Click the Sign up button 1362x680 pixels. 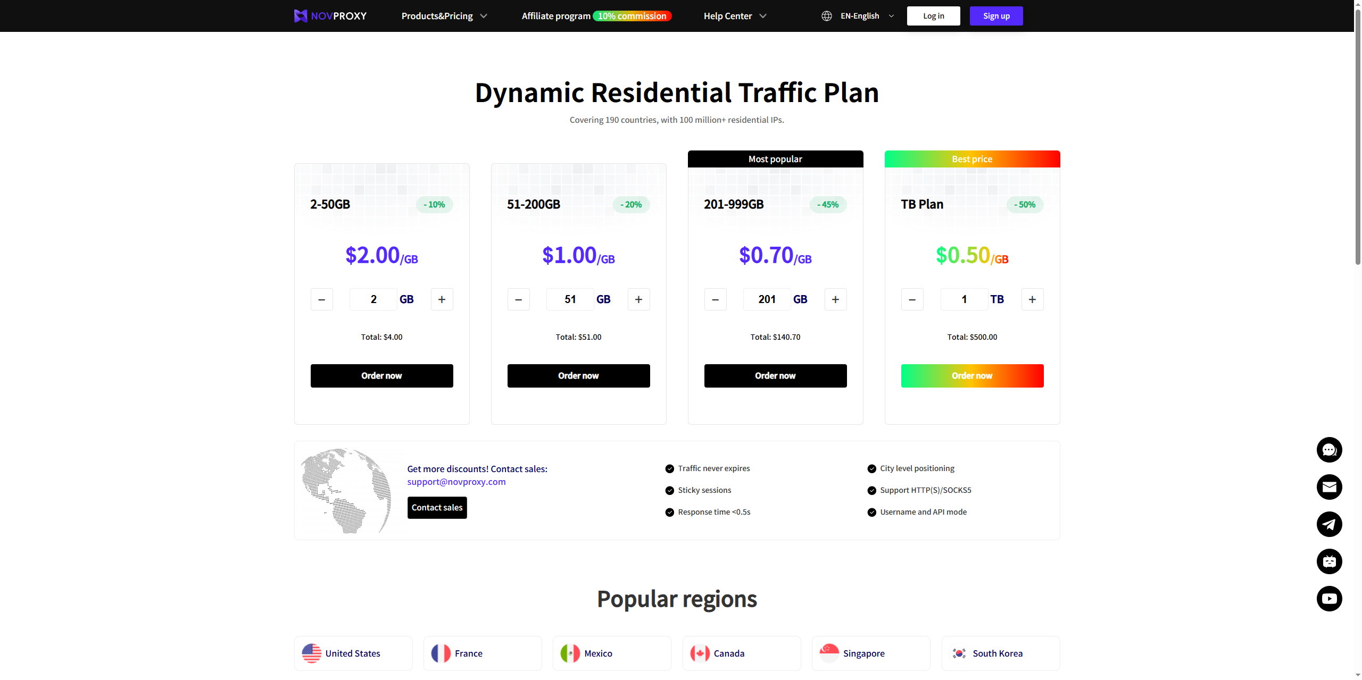[996, 16]
